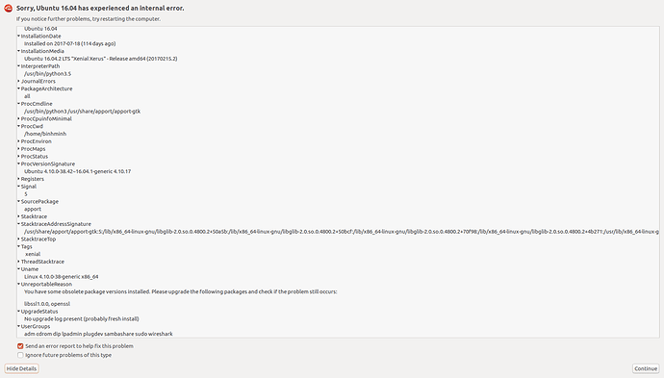Expand the ProcEnviron section
The height and width of the screenshot is (378, 664).
click(18, 141)
